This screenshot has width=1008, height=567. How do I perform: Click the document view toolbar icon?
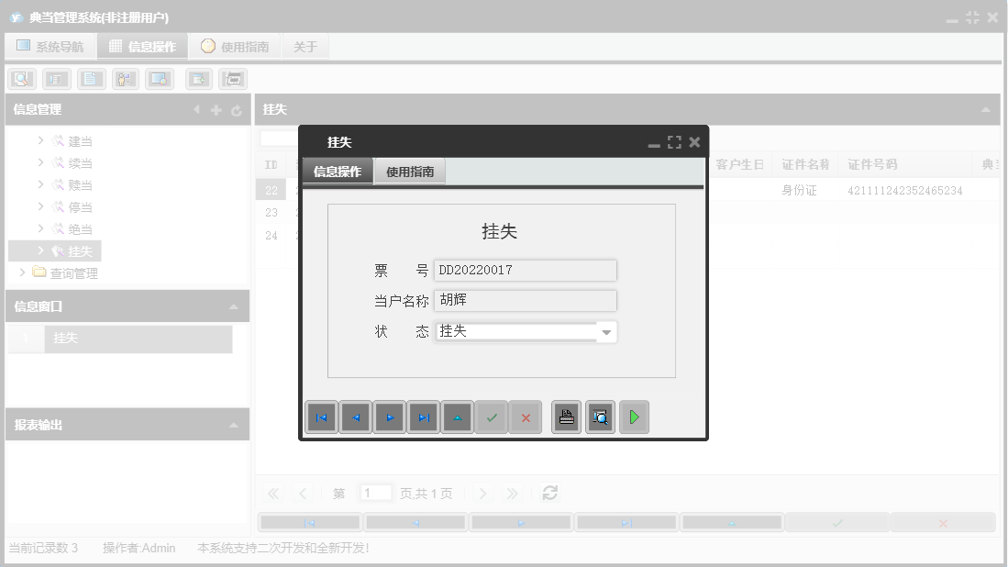click(90, 78)
